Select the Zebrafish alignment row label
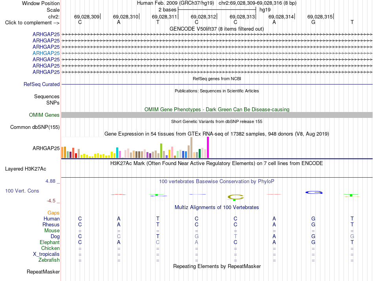Screen dimensions: 373x281 point(49,260)
